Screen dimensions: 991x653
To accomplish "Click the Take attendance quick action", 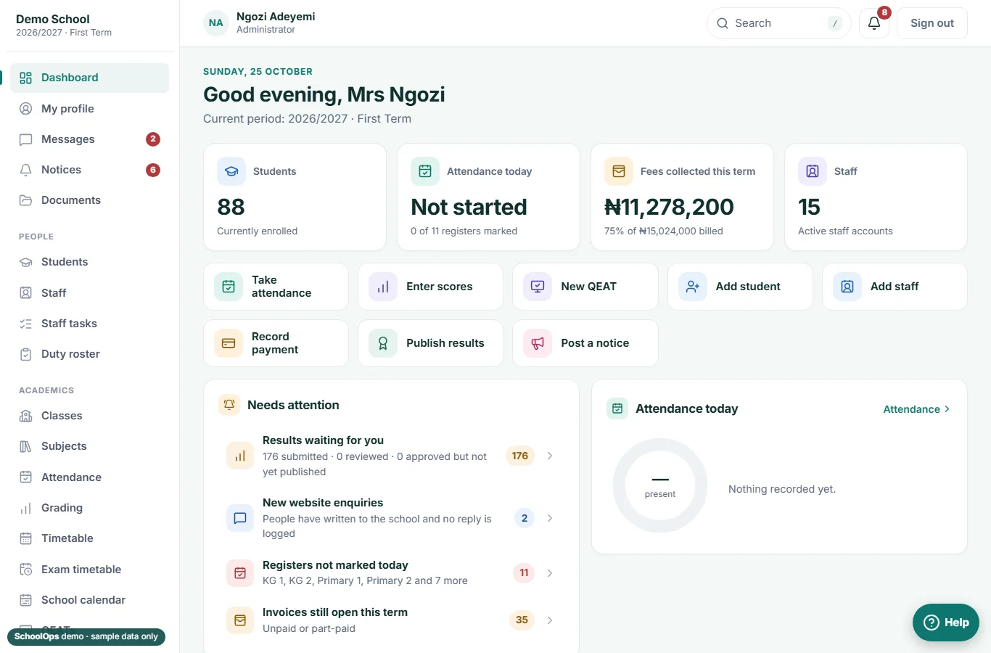I will coord(276,287).
